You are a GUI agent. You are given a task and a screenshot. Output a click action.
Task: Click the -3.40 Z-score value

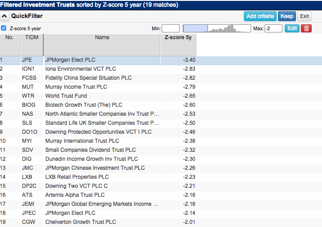point(189,60)
